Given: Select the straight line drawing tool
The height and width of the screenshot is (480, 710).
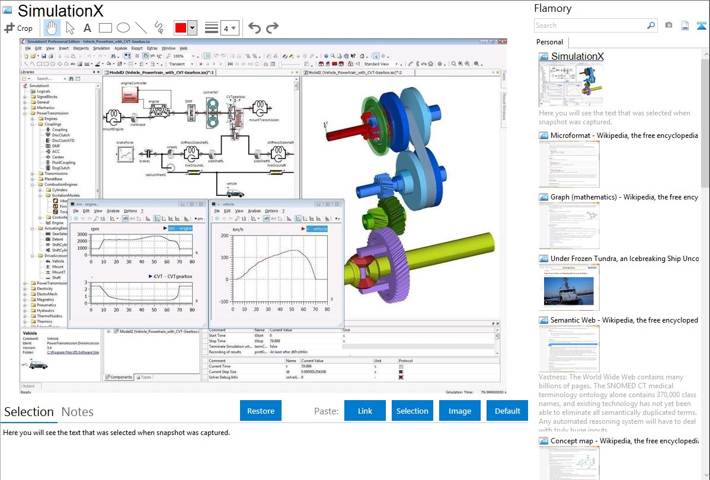Looking at the screenshot, I should point(141,28).
